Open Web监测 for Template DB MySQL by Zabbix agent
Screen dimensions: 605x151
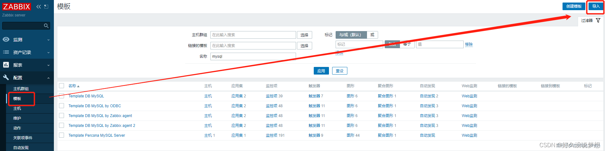tap(469, 116)
